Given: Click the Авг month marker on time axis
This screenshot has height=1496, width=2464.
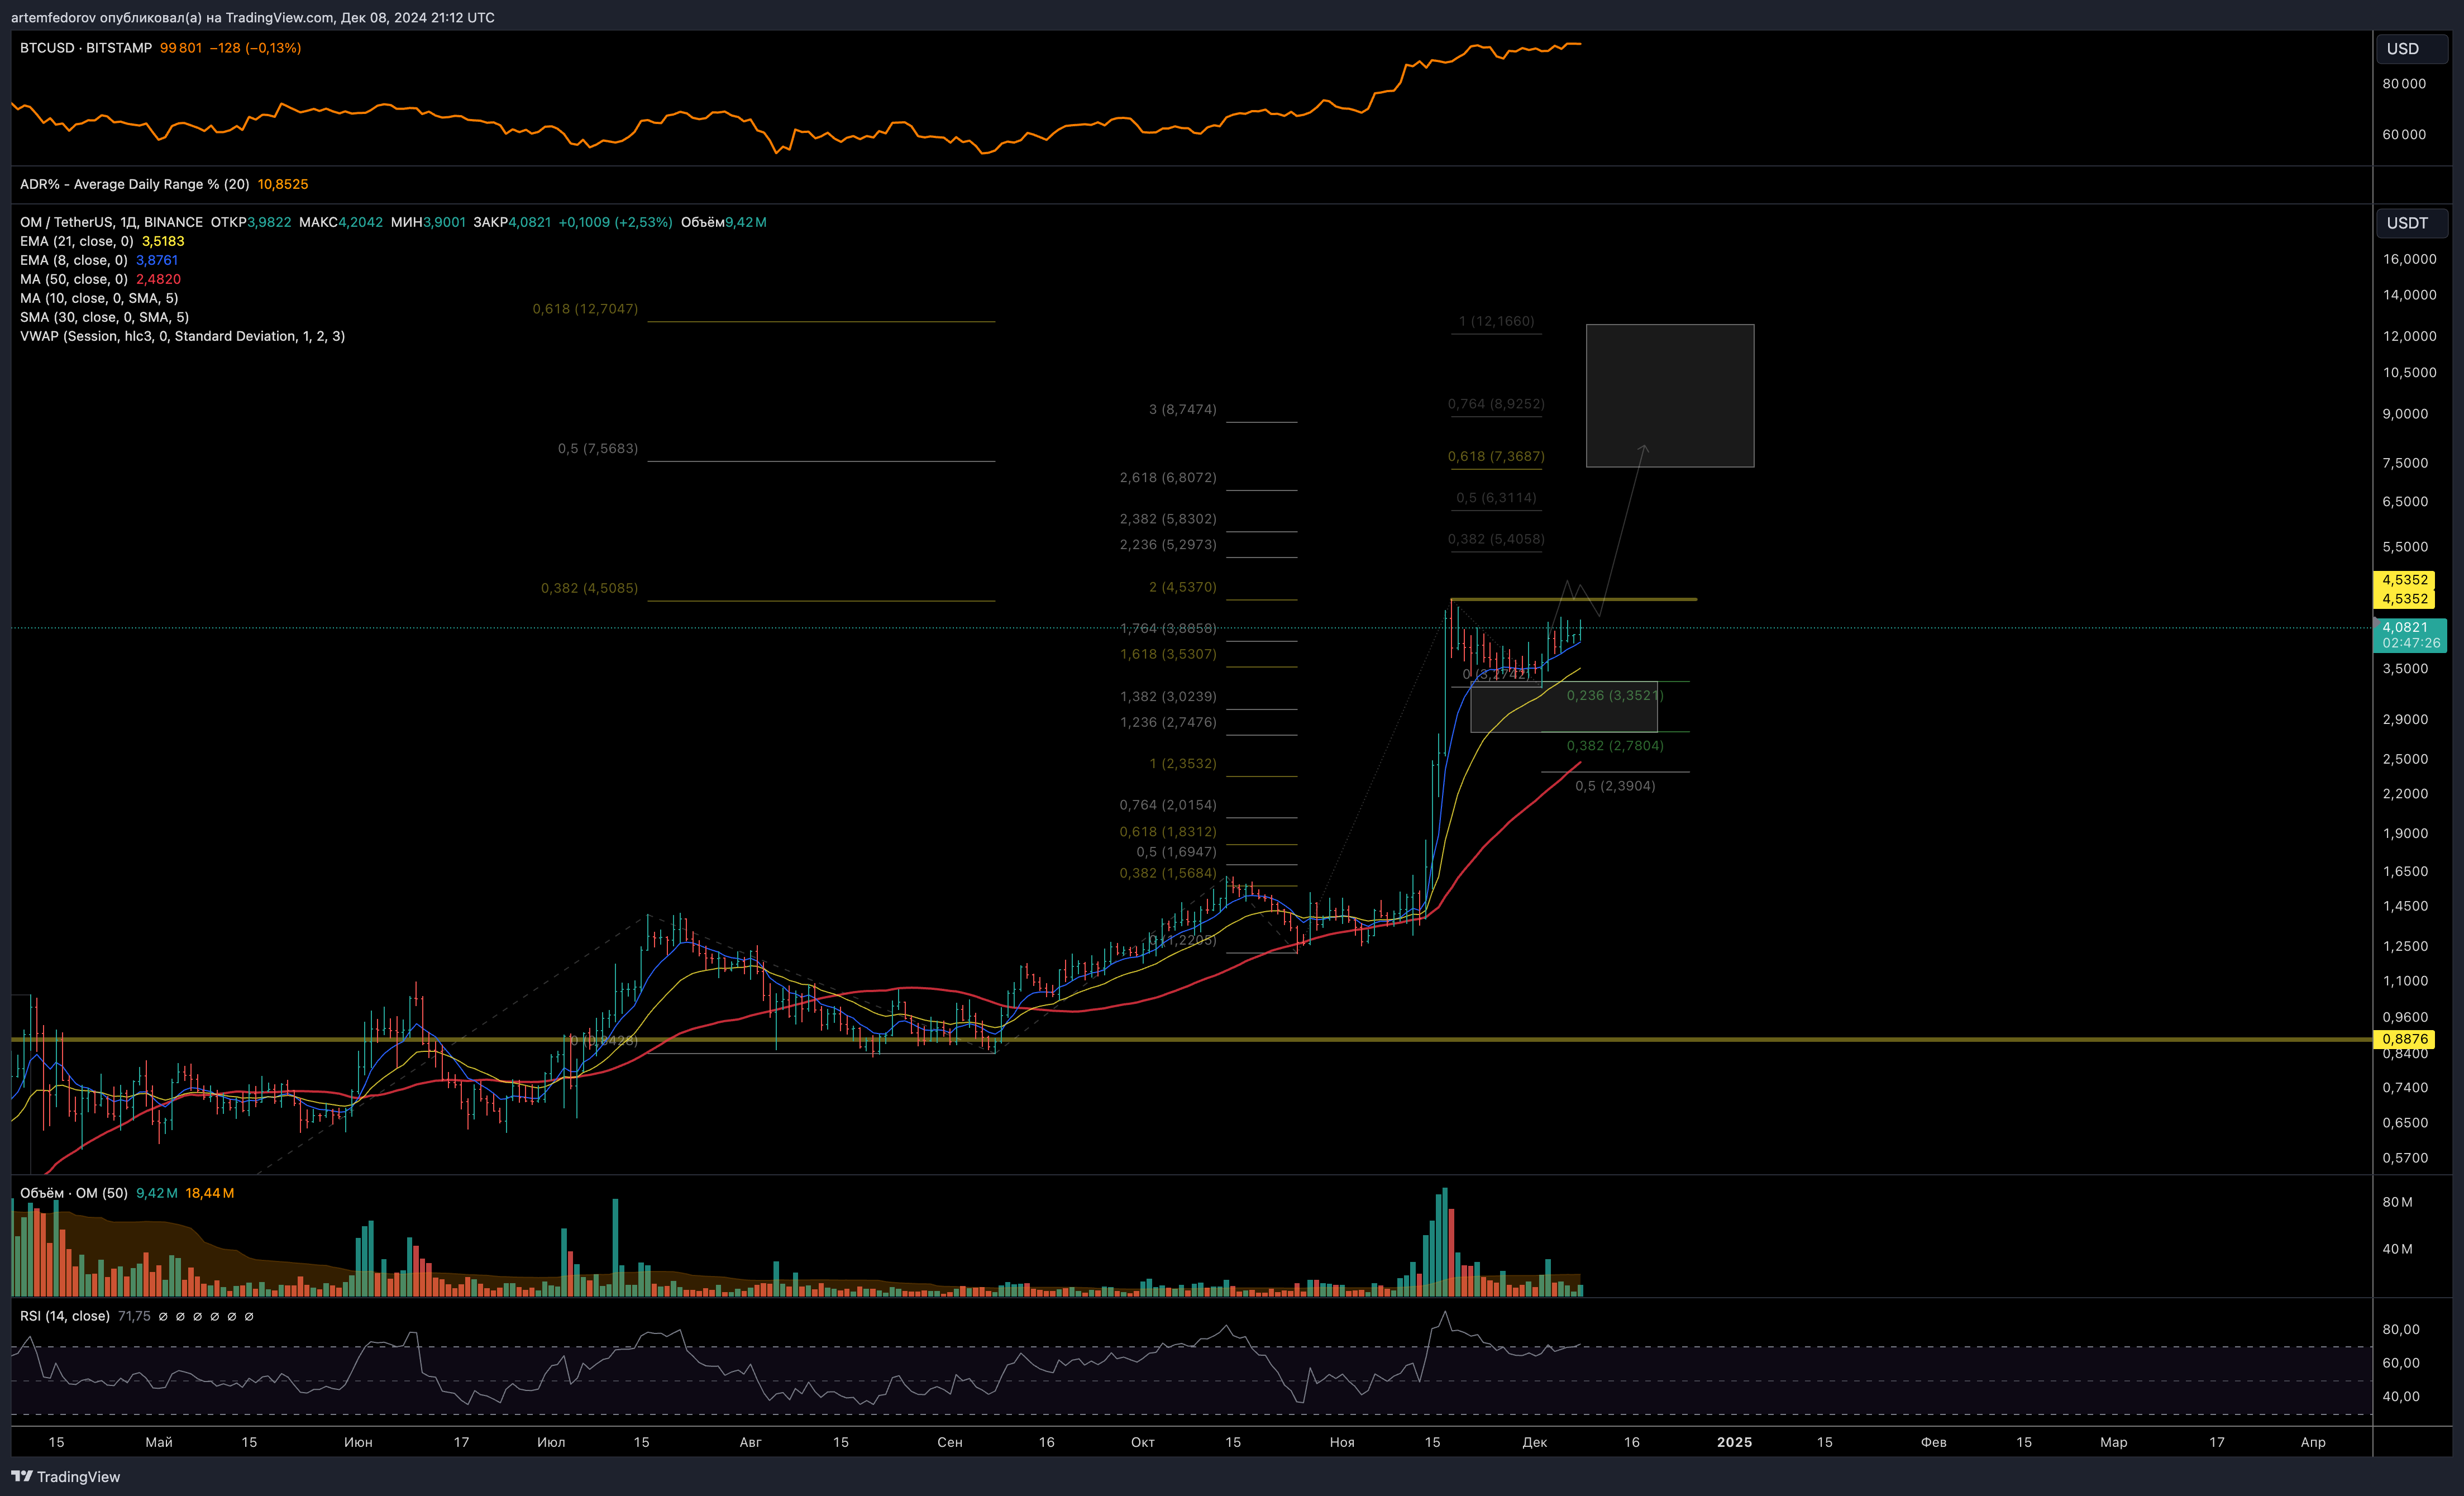Looking at the screenshot, I should (750, 1442).
